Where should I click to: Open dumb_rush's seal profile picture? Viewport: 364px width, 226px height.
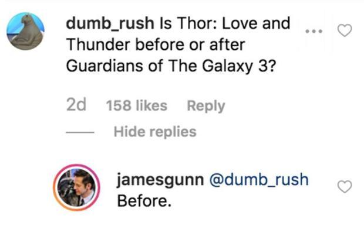pos(25,31)
